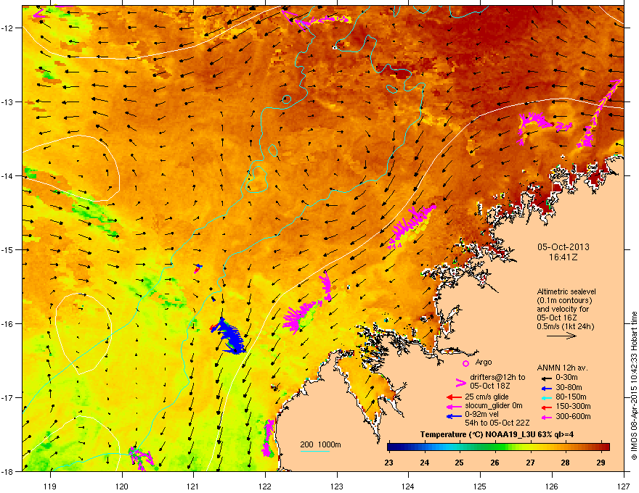Click the longitude axis label 121
Screen dimensions: 639x493
coord(193,486)
